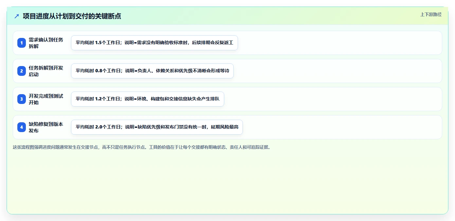This screenshot has height=221, width=455.
Task: Click the 平均耗时 0.8个工作日 description box
Action: 153,71
